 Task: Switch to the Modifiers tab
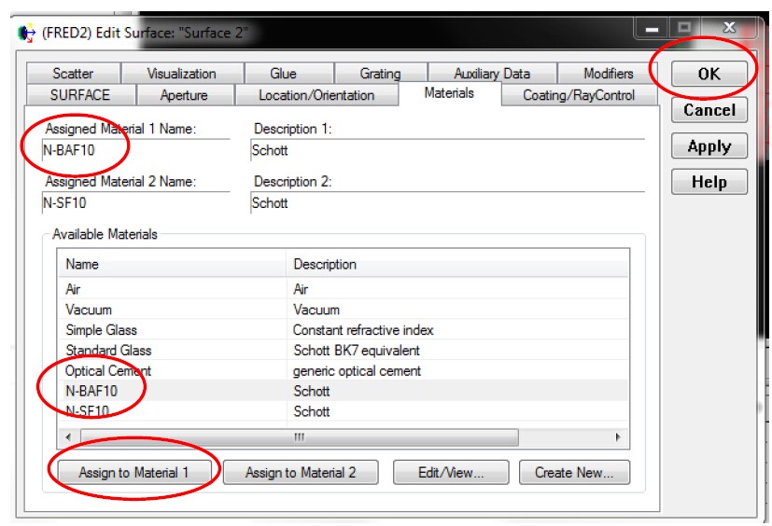[x=608, y=74]
